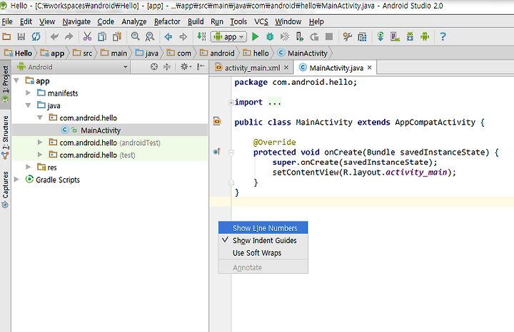Click the Make Project build icon
Image resolution: width=514 pixels, height=332 pixels.
pyautogui.click(x=201, y=36)
